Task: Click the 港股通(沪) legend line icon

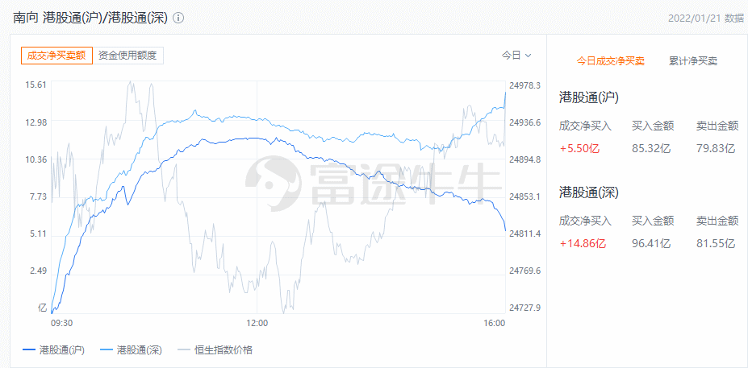Action: click(x=29, y=350)
